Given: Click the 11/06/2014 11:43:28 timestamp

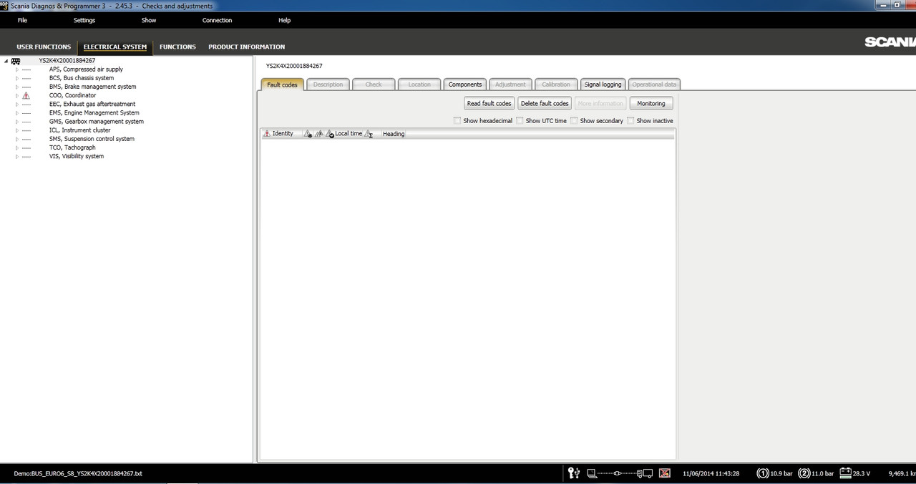Looking at the screenshot, I should click(711, 473).
